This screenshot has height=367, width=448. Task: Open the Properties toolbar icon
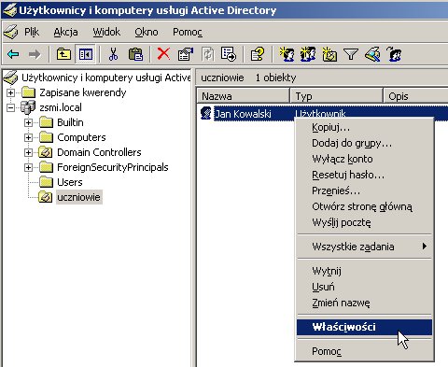(x=186, y=54)
